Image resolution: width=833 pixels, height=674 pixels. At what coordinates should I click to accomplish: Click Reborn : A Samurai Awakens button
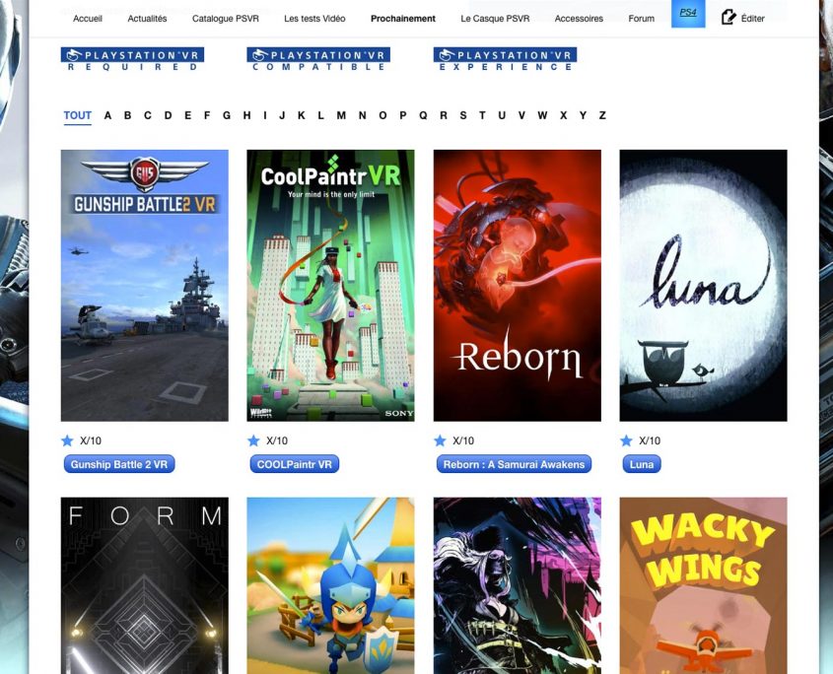514,464
